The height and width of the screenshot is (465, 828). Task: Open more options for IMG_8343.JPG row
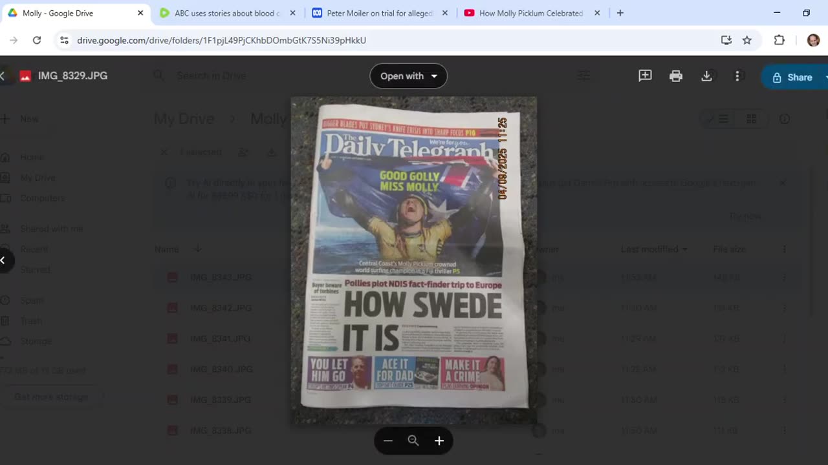[784, 277]
